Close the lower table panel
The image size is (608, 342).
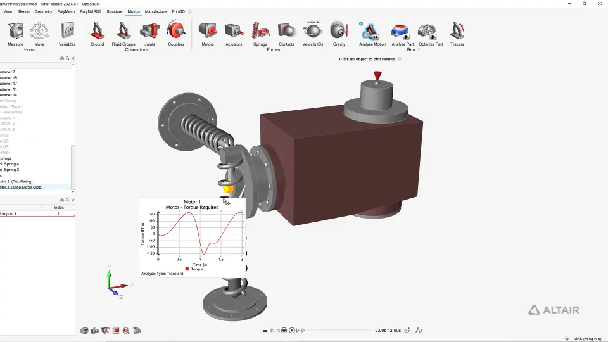tap(73, 200)
